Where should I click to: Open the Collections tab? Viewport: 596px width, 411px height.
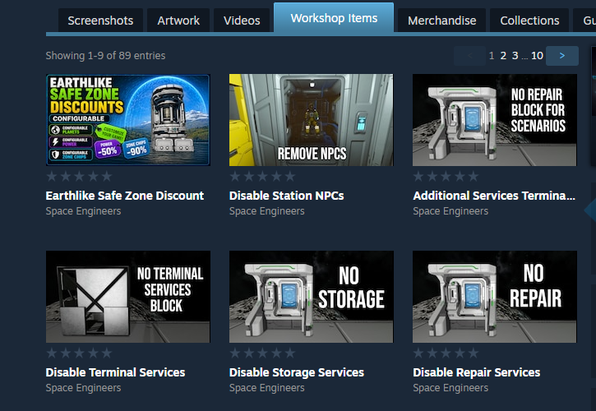point(529,21)
